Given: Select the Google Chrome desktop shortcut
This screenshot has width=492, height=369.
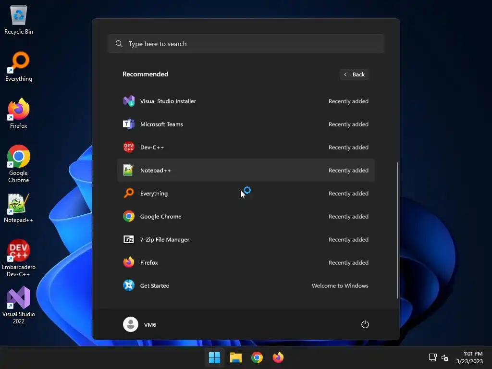Looking at the screenshot, I should [19, 164].
